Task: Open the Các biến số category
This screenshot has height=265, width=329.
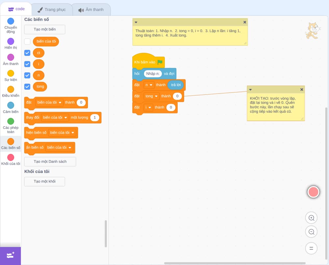Action: pyautogui.click(x=11, y=144)
